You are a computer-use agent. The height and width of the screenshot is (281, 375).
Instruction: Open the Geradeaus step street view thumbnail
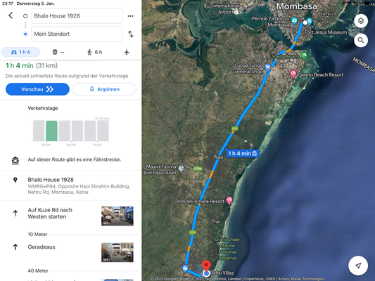tap(117, 252)
